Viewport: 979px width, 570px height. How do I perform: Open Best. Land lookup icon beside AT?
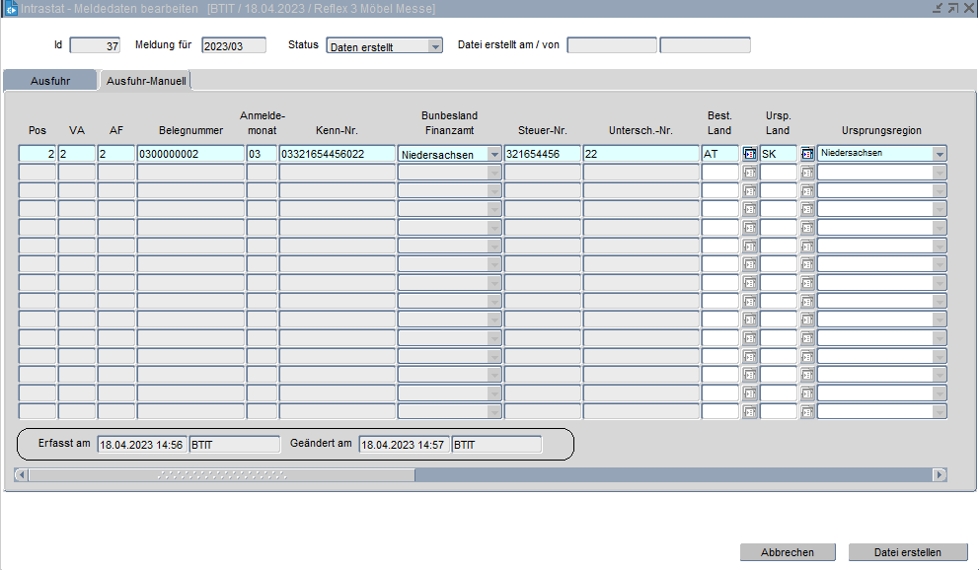click(749, 154)
